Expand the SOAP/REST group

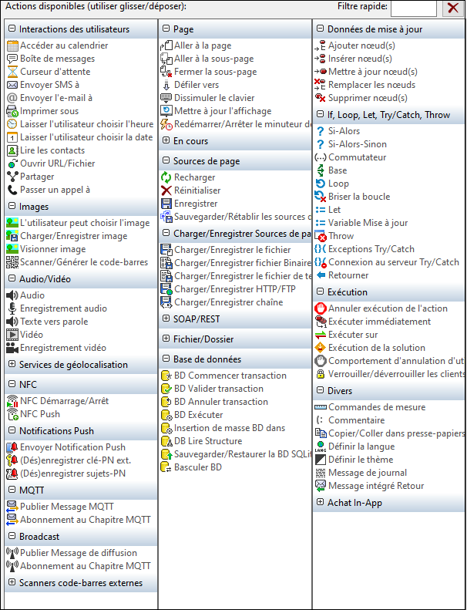tap(166, 318)
